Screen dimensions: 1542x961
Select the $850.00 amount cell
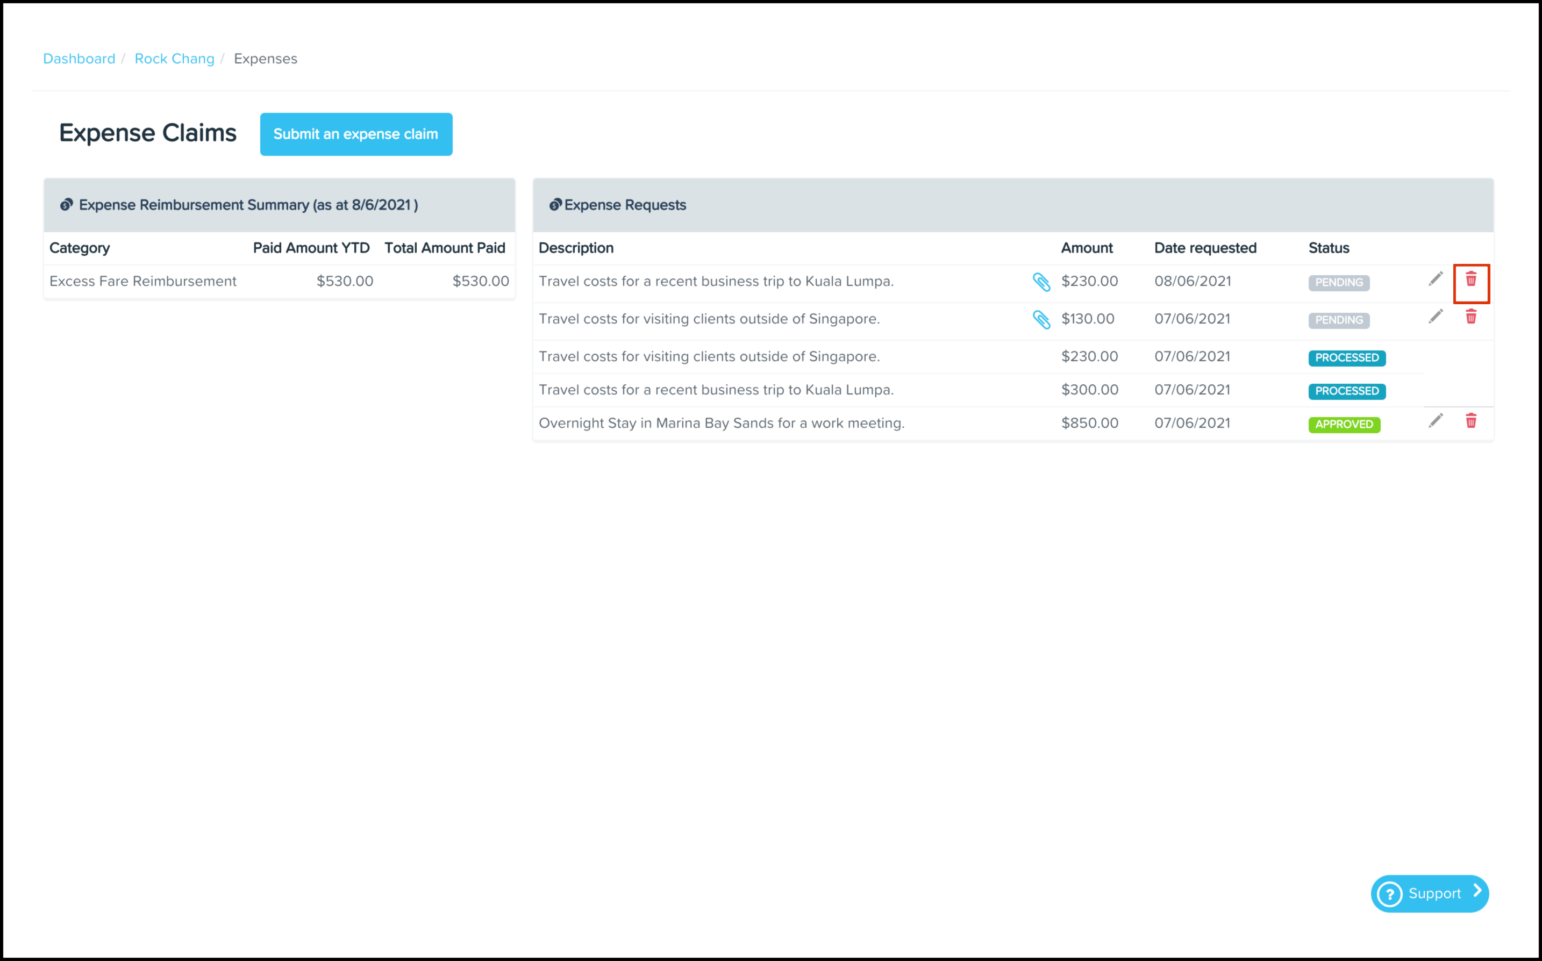click(x=1089, y=424)
